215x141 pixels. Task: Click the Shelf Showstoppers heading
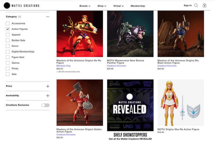click(130, 135)
